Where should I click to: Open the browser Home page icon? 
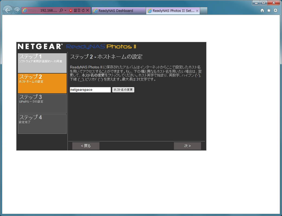pos(262,11)
